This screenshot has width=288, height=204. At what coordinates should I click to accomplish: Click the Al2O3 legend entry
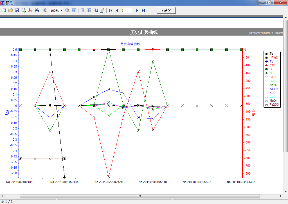(x=272, y=89)
